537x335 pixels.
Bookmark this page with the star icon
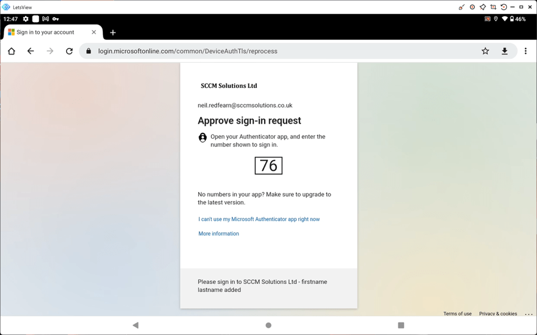coord(485,51)
